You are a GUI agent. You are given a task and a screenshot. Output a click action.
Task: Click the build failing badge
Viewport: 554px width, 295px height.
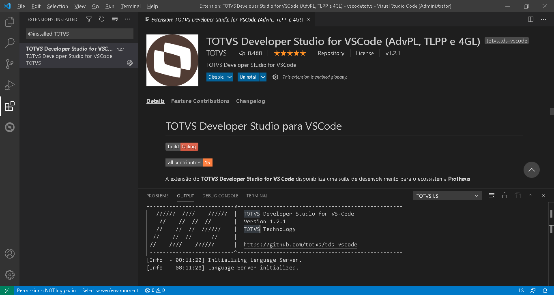[x=182, y=146]
